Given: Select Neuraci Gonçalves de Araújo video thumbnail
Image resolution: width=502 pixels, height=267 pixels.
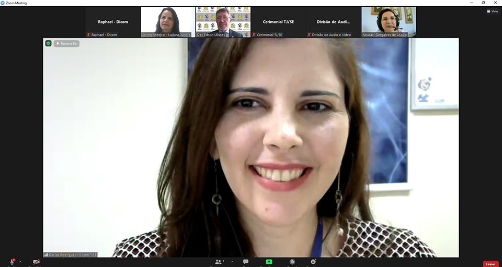Looking at the screenshot, I should coord(389,22).
